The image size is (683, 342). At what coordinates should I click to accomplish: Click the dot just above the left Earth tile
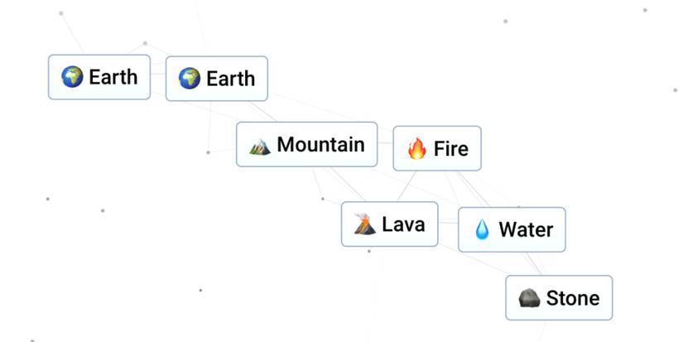145,43
